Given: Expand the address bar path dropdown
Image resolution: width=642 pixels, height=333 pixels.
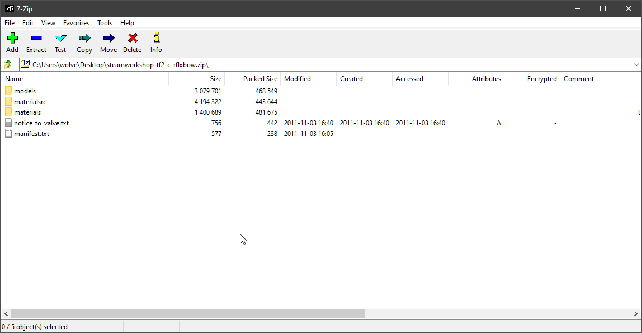Looking at the screenshot, I should point(636,65).
